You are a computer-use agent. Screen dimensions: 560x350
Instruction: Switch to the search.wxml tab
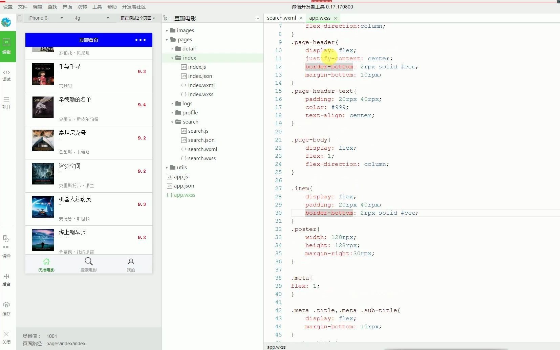point(281,18)
